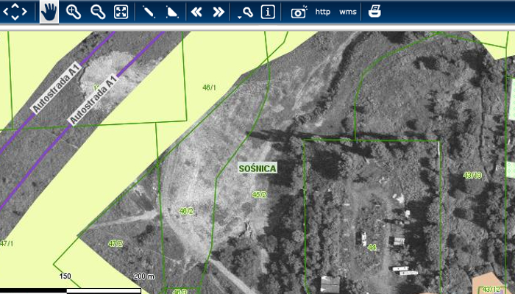Enable the feature info tool

[x=269, y=11]
